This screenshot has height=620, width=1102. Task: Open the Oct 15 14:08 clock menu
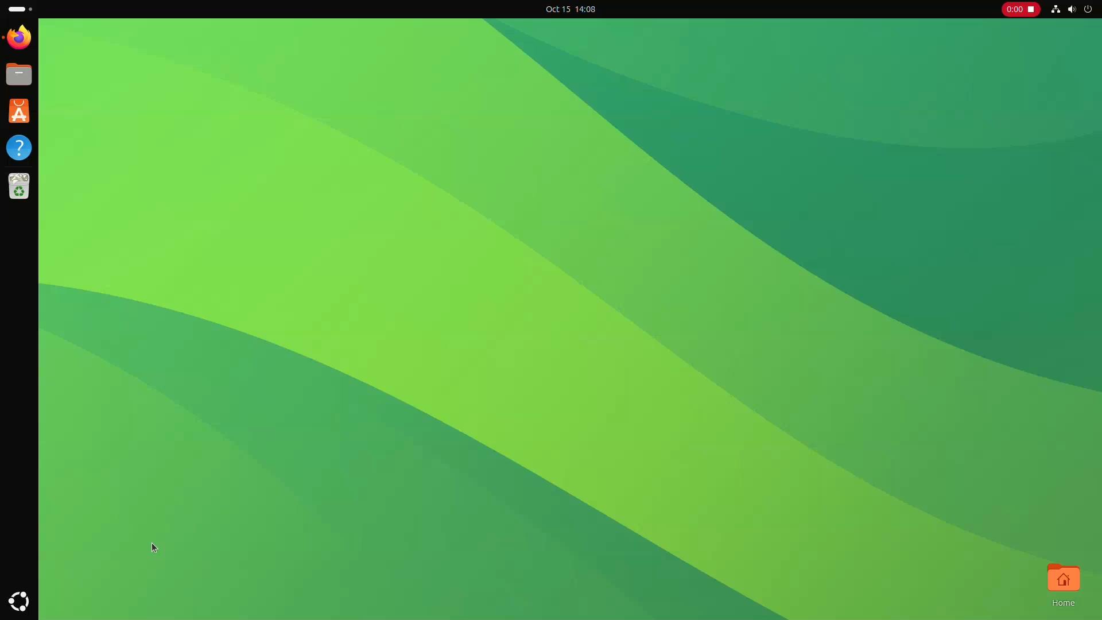(570, 9)
